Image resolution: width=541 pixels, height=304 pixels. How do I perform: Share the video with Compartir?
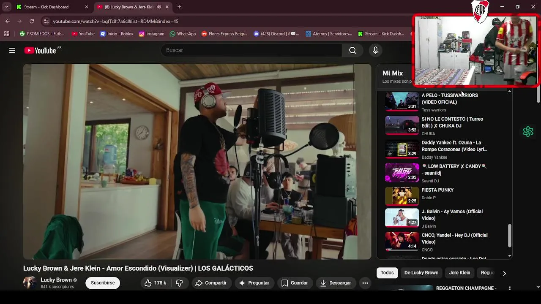tap(211, 283)
